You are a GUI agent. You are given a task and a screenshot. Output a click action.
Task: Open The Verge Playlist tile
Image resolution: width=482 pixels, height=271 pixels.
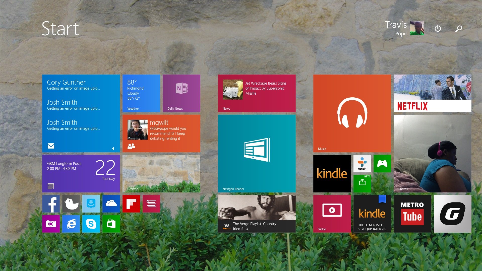257,214
